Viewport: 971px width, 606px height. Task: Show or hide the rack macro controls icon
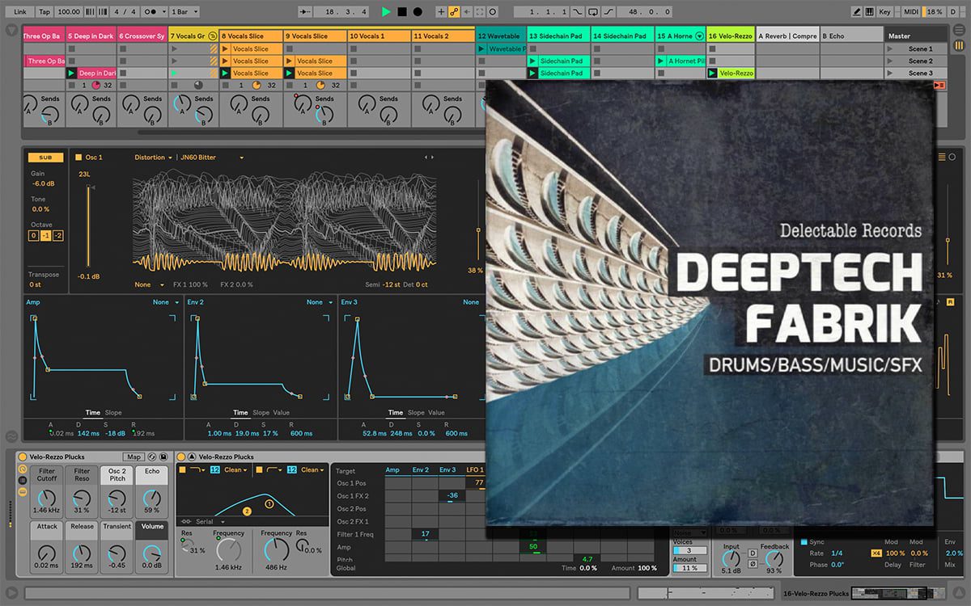[x=22, y=469]
